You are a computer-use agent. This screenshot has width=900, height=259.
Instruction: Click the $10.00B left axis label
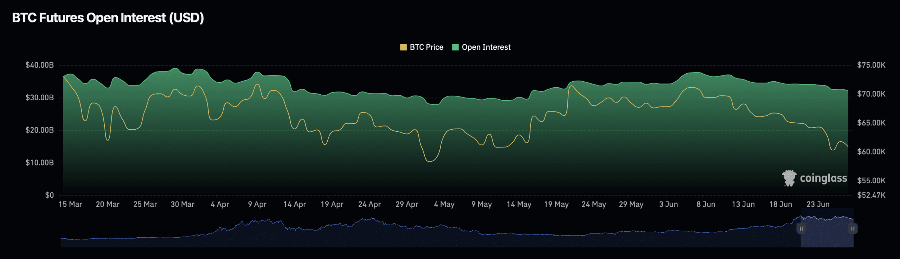pyautogui.click(x=40, y=163)
